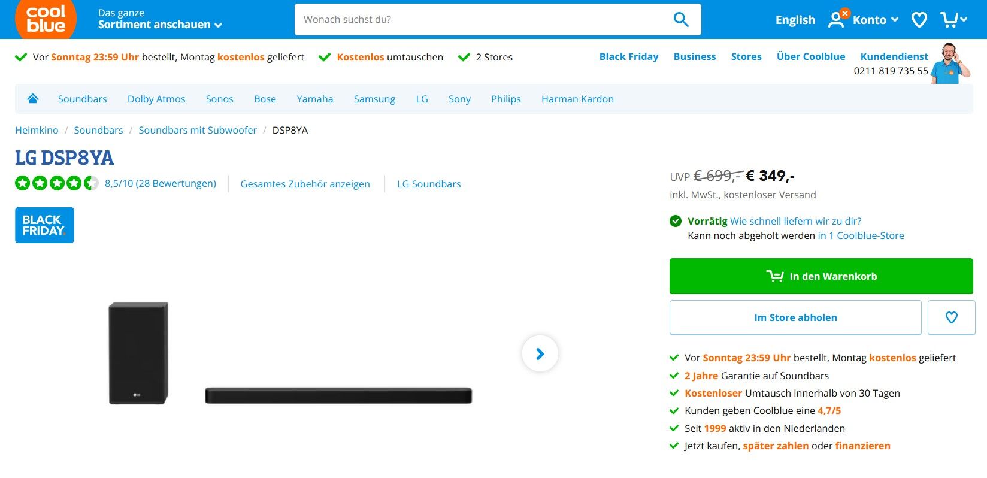Click the customer service agent picture

[950, 63]
